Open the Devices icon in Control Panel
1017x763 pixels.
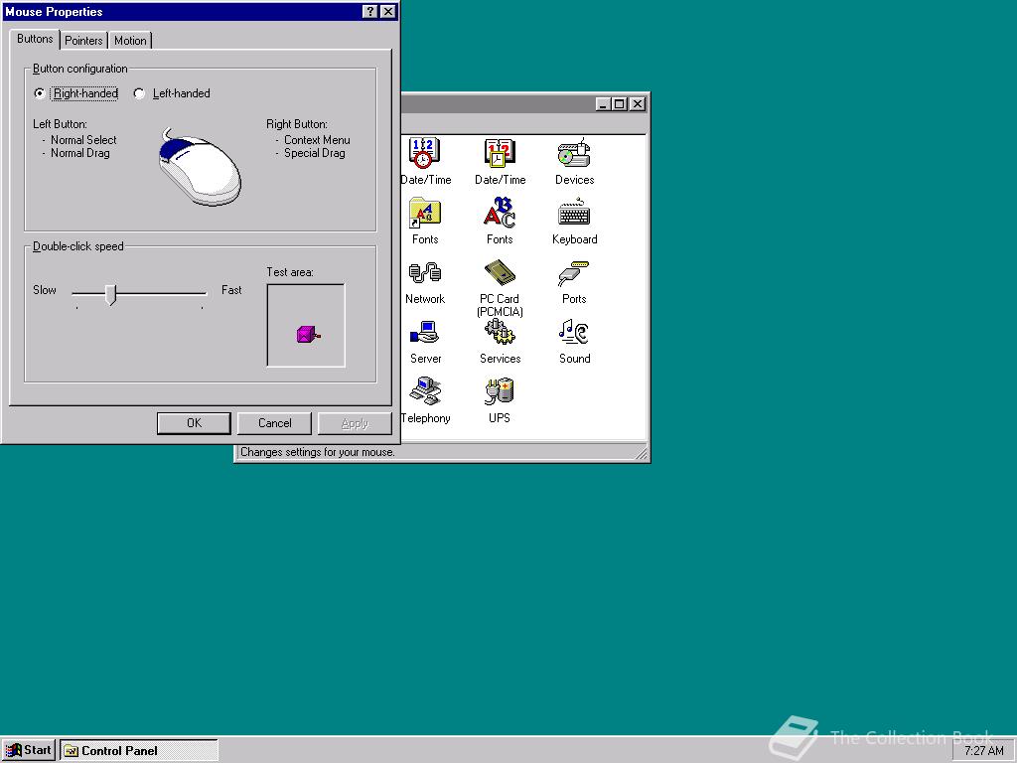click(x=574, y=153)
